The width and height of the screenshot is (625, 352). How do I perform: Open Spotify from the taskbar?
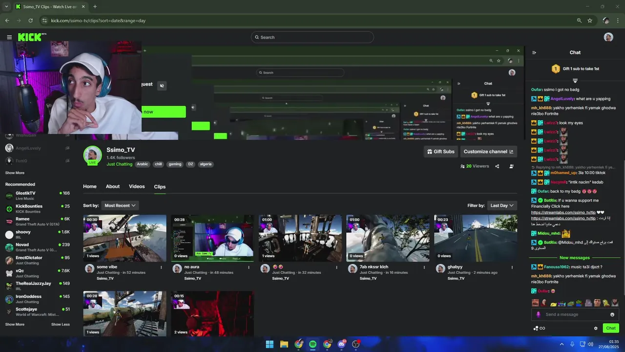(x=312, y=344)
